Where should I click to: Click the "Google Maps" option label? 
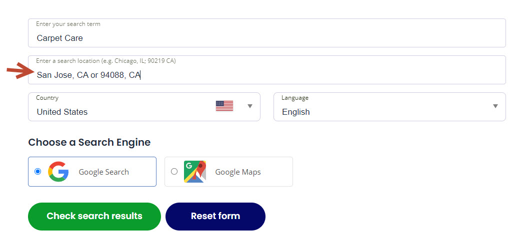(x=238, y=172)
